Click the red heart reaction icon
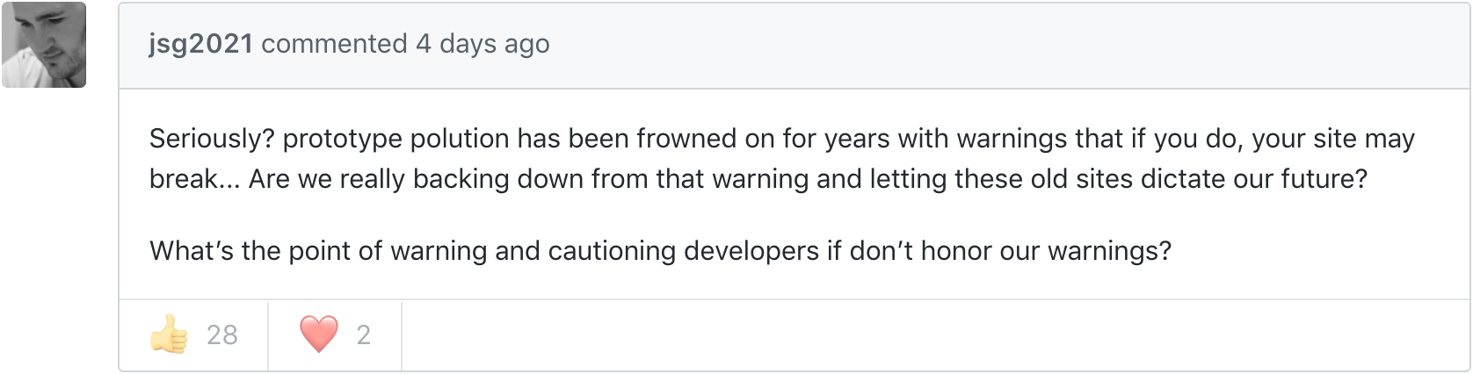 pyautogui.click(x=318, y=334)
